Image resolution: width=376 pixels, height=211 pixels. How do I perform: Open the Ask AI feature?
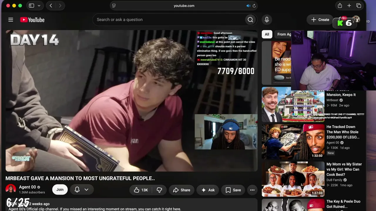click(208, 190)
